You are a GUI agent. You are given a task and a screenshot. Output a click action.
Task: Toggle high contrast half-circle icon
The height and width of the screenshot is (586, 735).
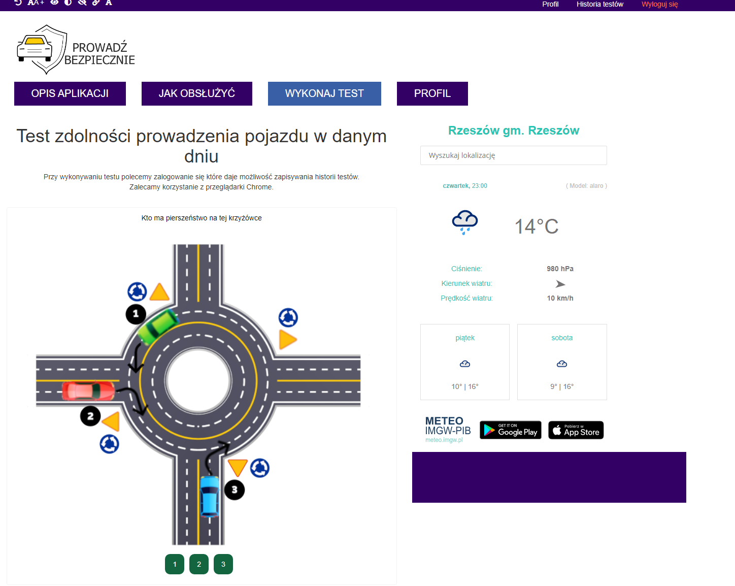(68, 3)
